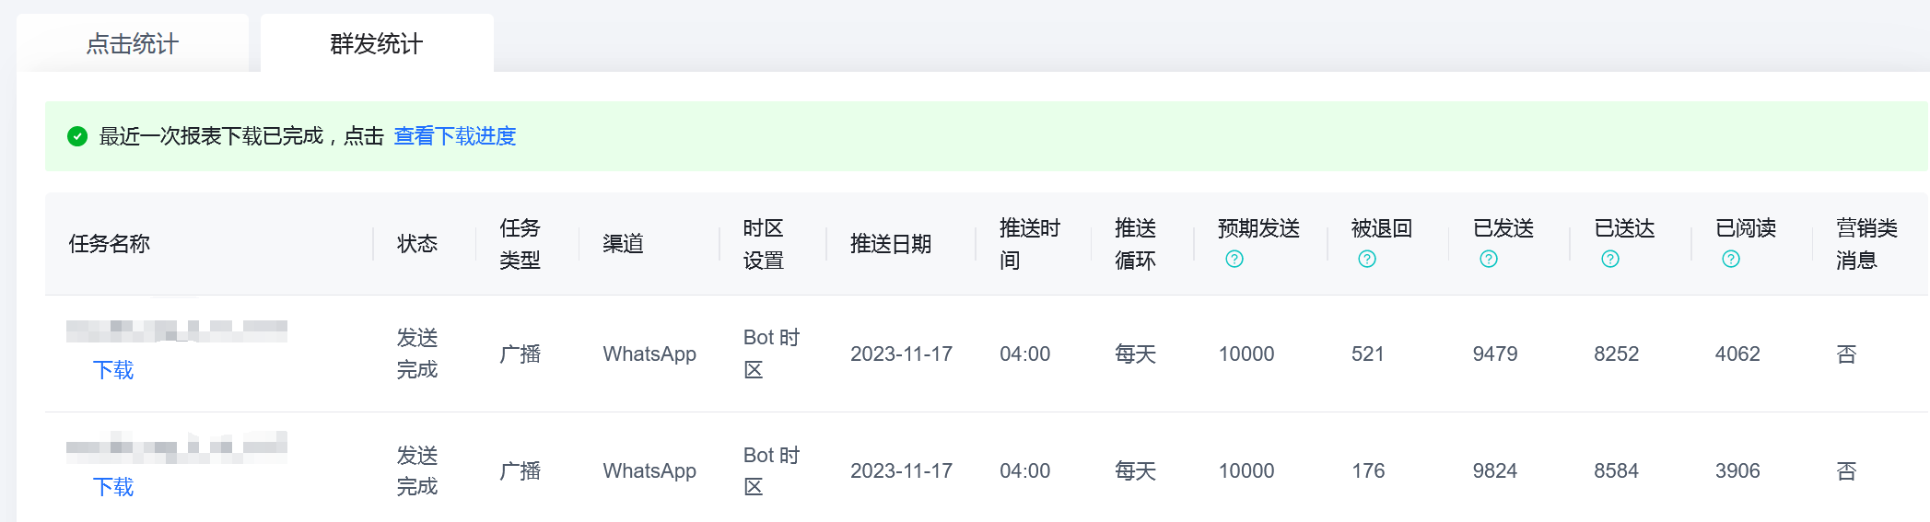1930x522 pixels.
Task: Click help icon under 预期发送 header
Action: tap(1234, 260)
